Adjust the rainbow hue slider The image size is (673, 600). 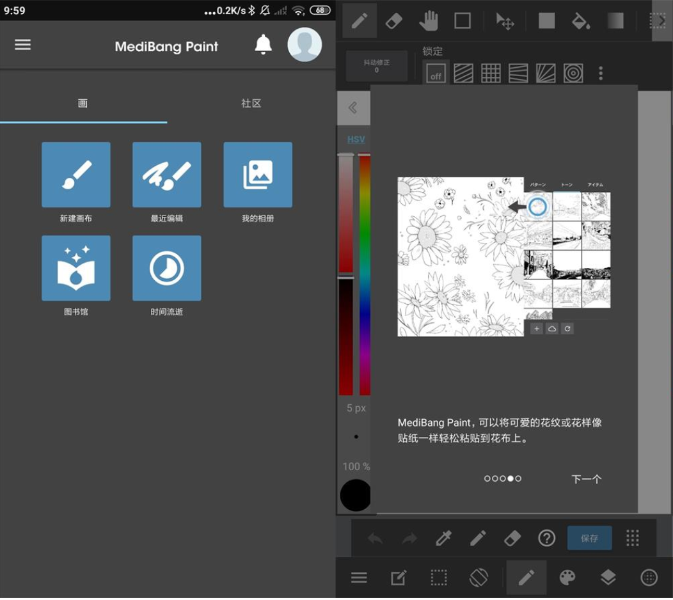[365, 274]
